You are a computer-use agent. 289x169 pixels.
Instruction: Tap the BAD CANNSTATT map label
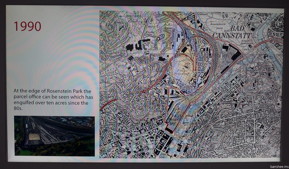click(229, 32)
